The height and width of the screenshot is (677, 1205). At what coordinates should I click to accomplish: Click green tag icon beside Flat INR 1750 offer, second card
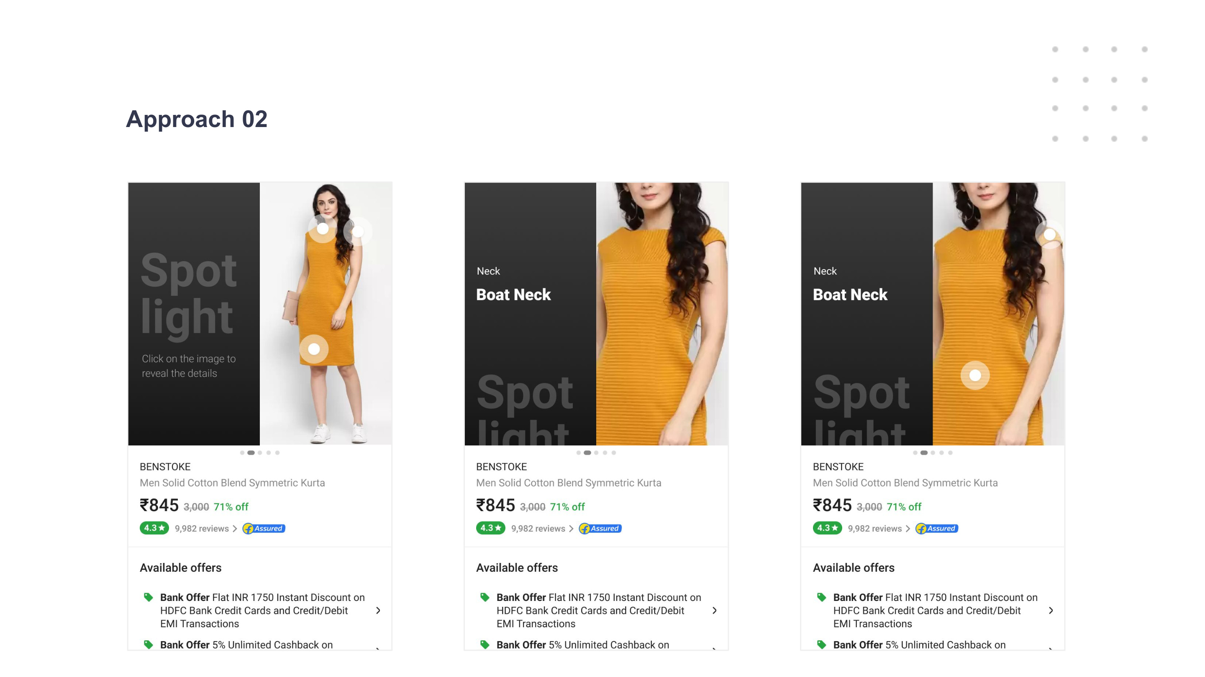(x=485, y=597)
